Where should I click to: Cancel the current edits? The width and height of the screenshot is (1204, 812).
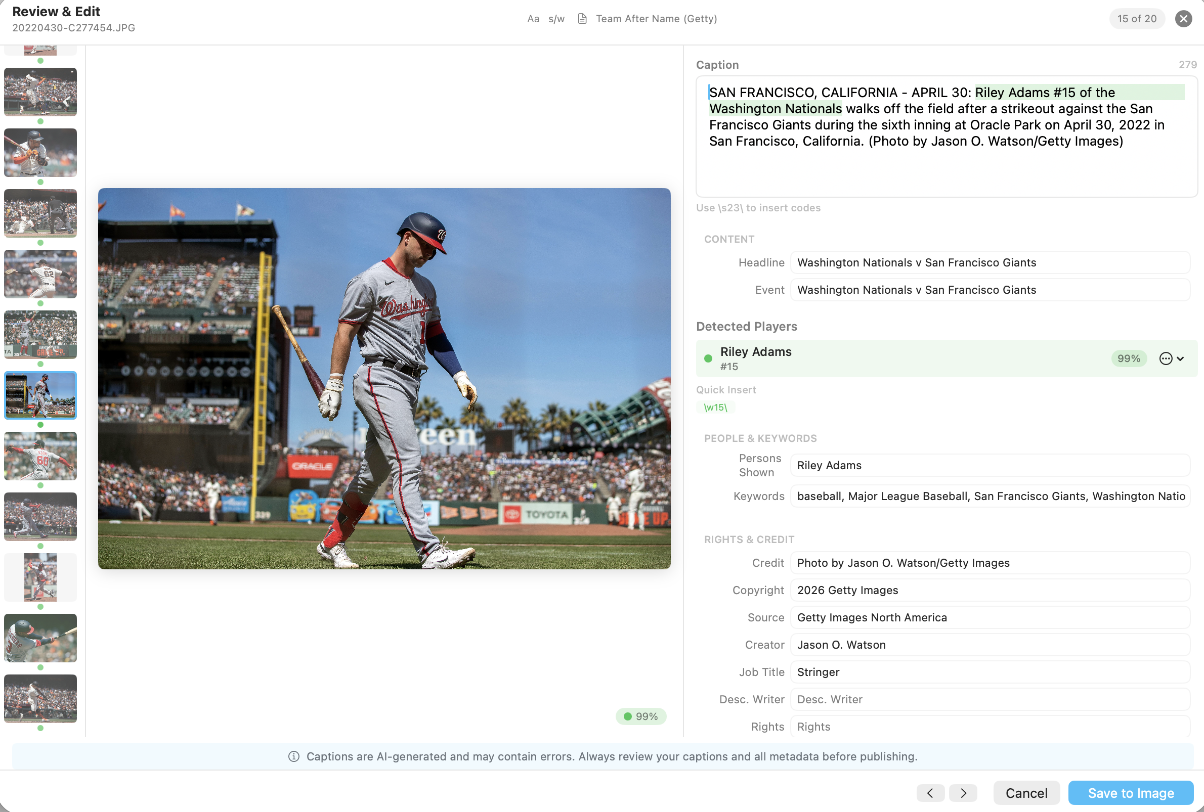coord(1026,793)
